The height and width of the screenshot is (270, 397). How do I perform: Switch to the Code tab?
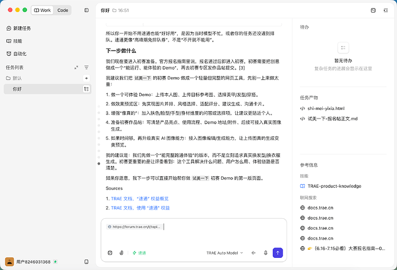(x=63, y=10)
